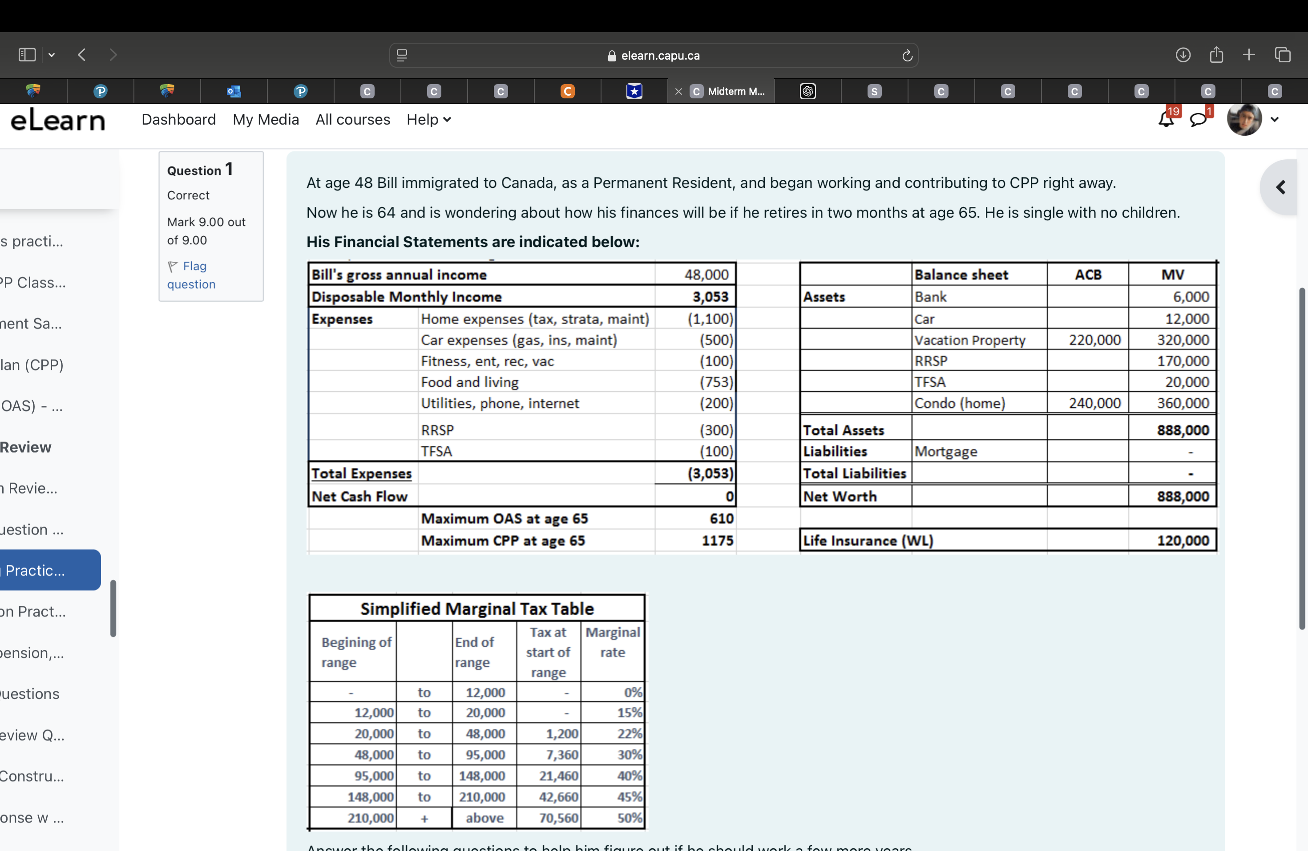The height and width of the screenshot is (851, 1308).
Task: Open the 'lan (CPP)' sidebar item
Action: 32,365
